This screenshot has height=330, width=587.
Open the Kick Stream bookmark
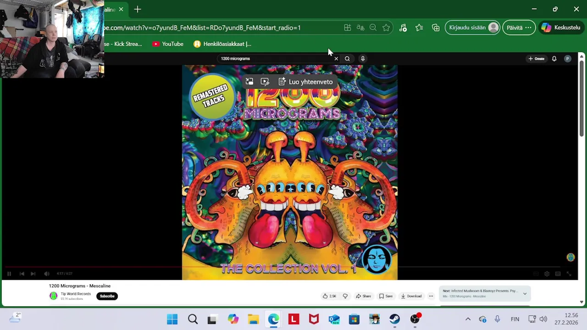[x=123, y=44]
